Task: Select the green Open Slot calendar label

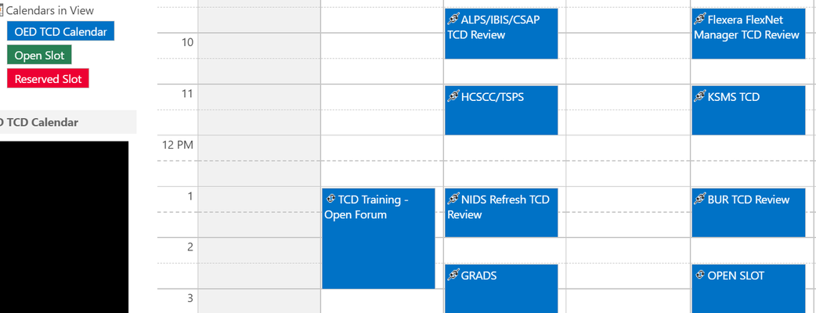Action: (39, 55)
